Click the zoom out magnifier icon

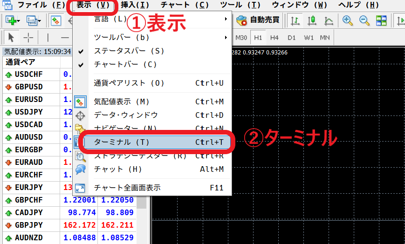coord(364,20)
